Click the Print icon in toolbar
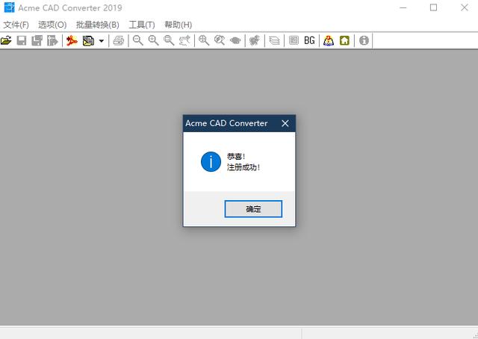This screenshot has width=478, height=339. click(x=119, y=40)
